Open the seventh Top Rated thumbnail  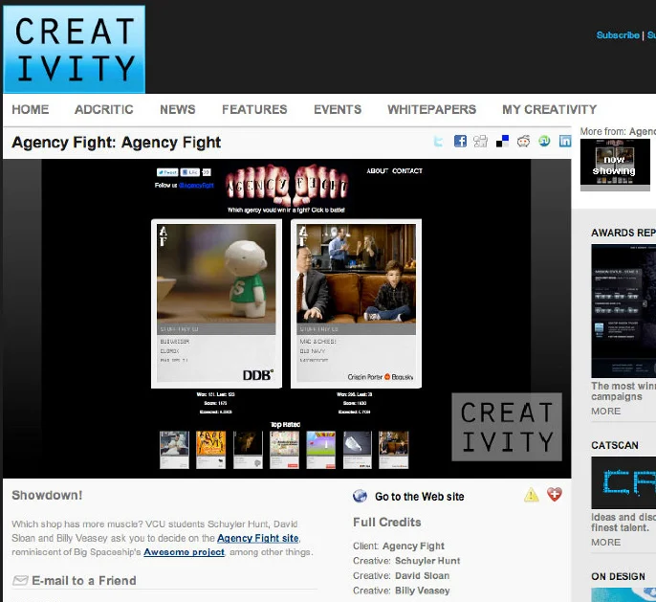(x=394, y=450)
